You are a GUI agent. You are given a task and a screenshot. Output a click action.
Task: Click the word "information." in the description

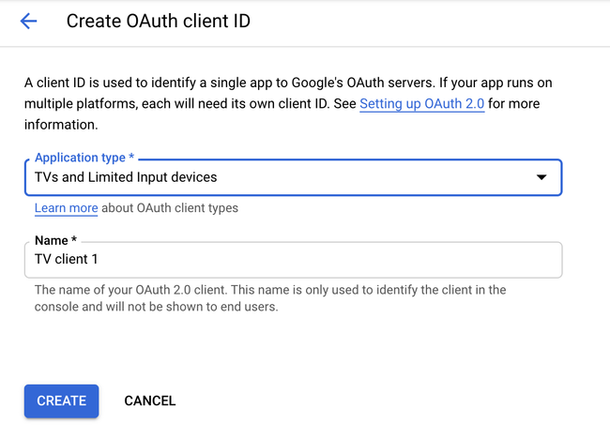pos(61,124)
